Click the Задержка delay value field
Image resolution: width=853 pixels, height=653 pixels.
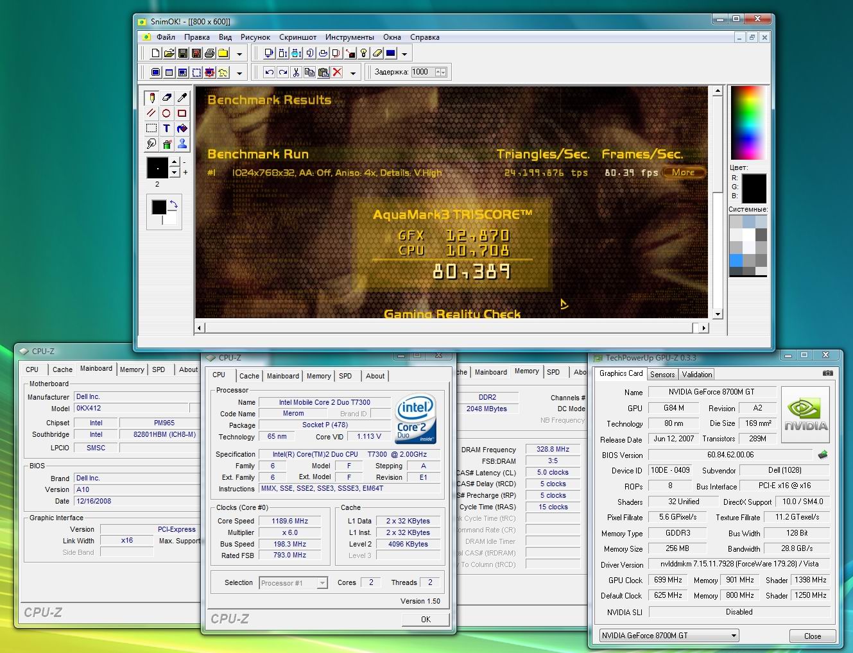coord(423,72)
